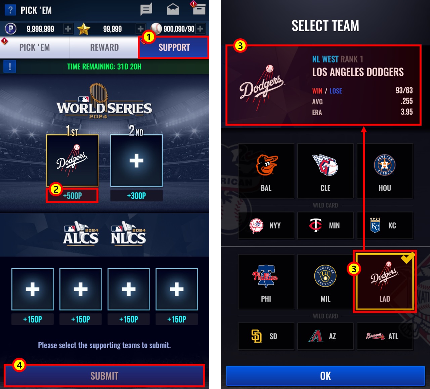Switch to the SUPPORT tab

pos(174,47)
